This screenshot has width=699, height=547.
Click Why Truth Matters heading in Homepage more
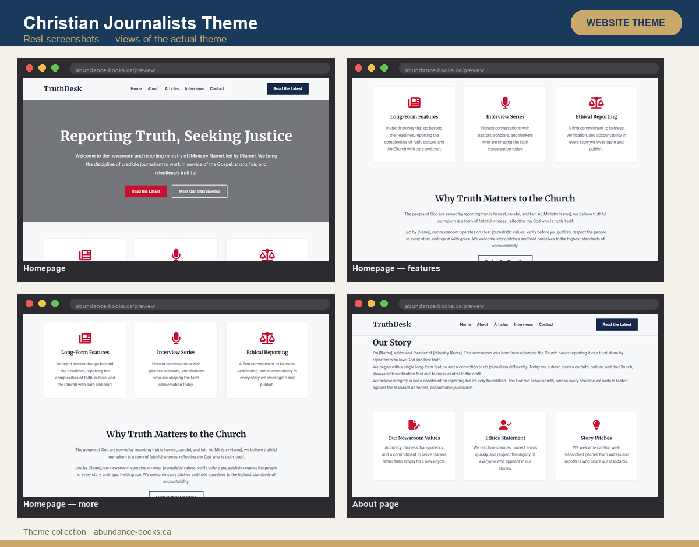point(176,434)
